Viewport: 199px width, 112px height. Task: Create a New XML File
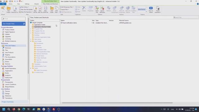coord(40,10)
